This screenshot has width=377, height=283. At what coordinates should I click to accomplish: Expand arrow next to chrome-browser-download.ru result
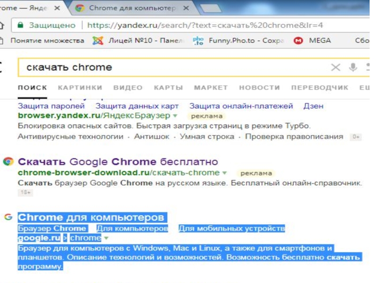[x=224, y=173]
